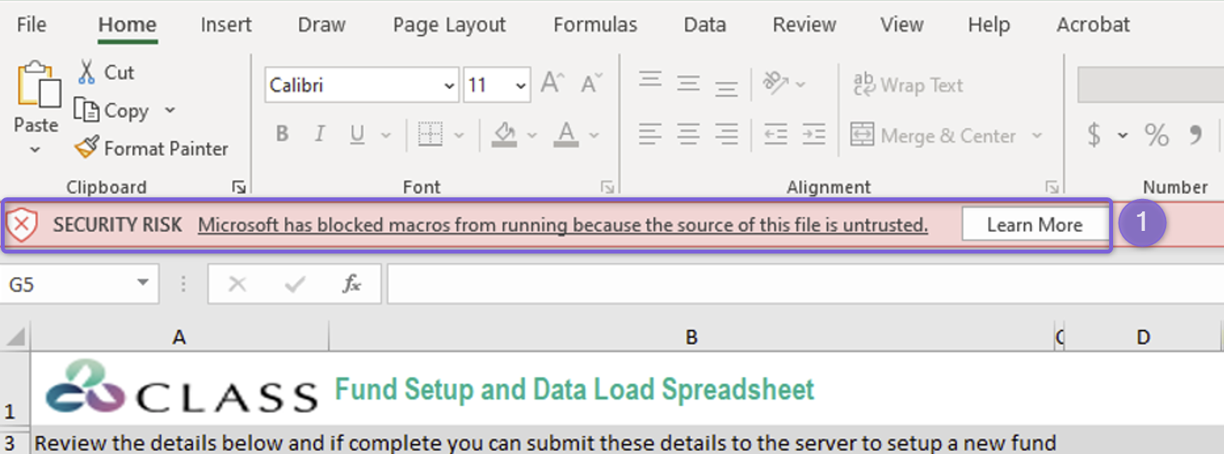The image size is (1224, 454).
Task: Center text horizontally
Action: pos(688,134)
